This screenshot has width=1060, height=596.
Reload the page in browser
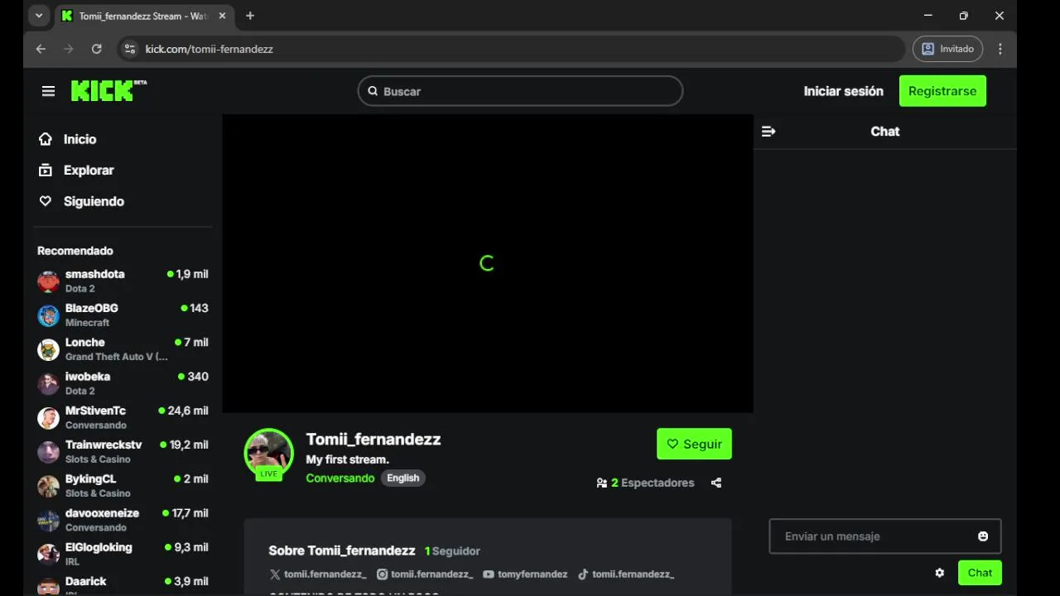96,49
